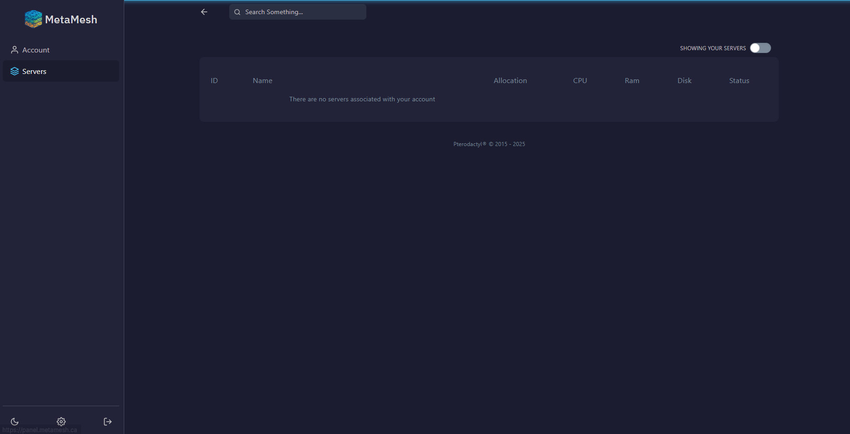The image size is (850, 434).
Task: Focus the Search Something input field
Action: [301, 12]
